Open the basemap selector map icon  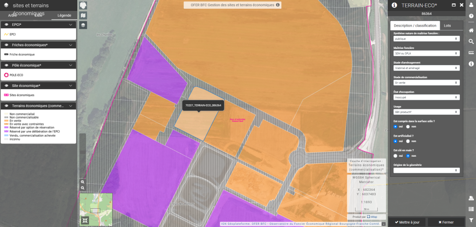tap(83, 16)
